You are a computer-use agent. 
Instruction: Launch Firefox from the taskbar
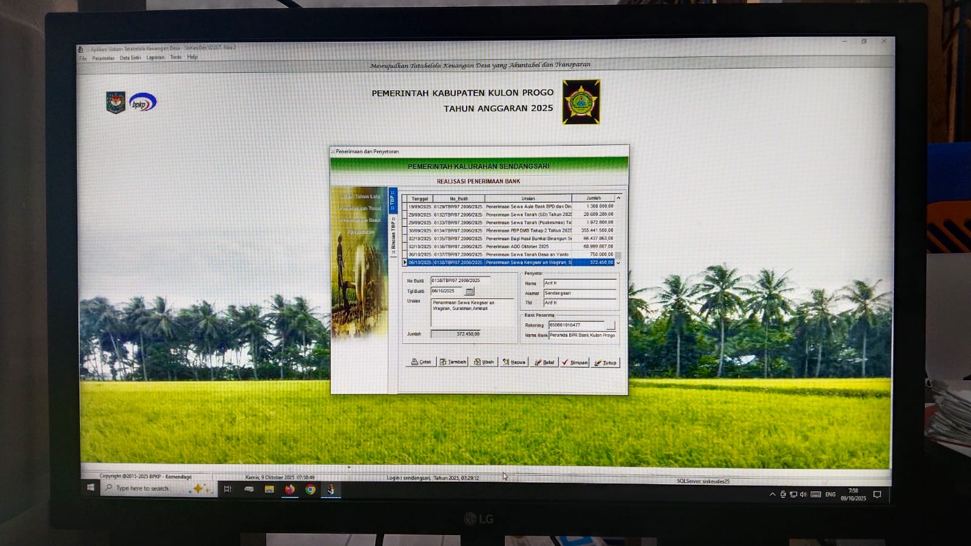tap(290, 489)
